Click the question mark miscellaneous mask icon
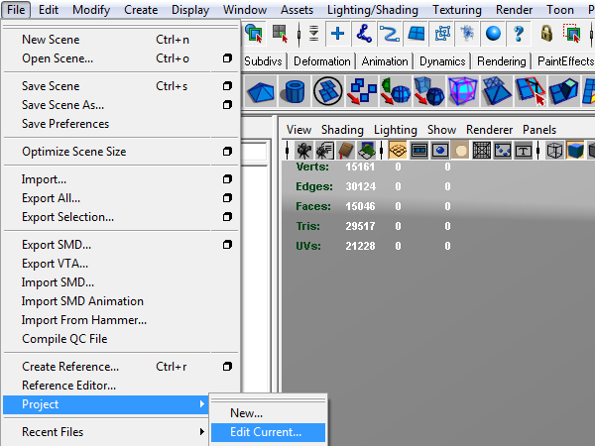The height and width of the screenshot is (446, 595). click(x=519, y=34)
